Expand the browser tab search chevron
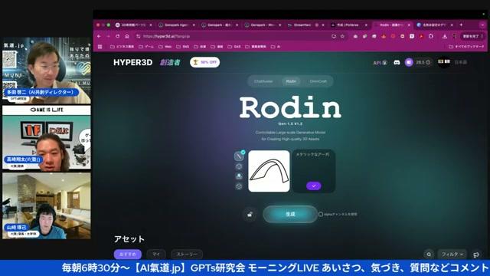The height and width of the screenshot is (276, 490). (482, 25)
